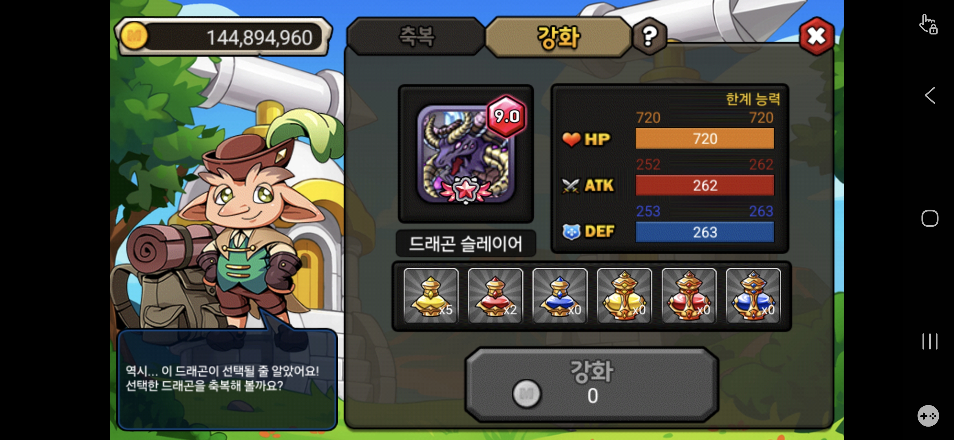Tap the blue DEF 263 bar

(704, 232)
